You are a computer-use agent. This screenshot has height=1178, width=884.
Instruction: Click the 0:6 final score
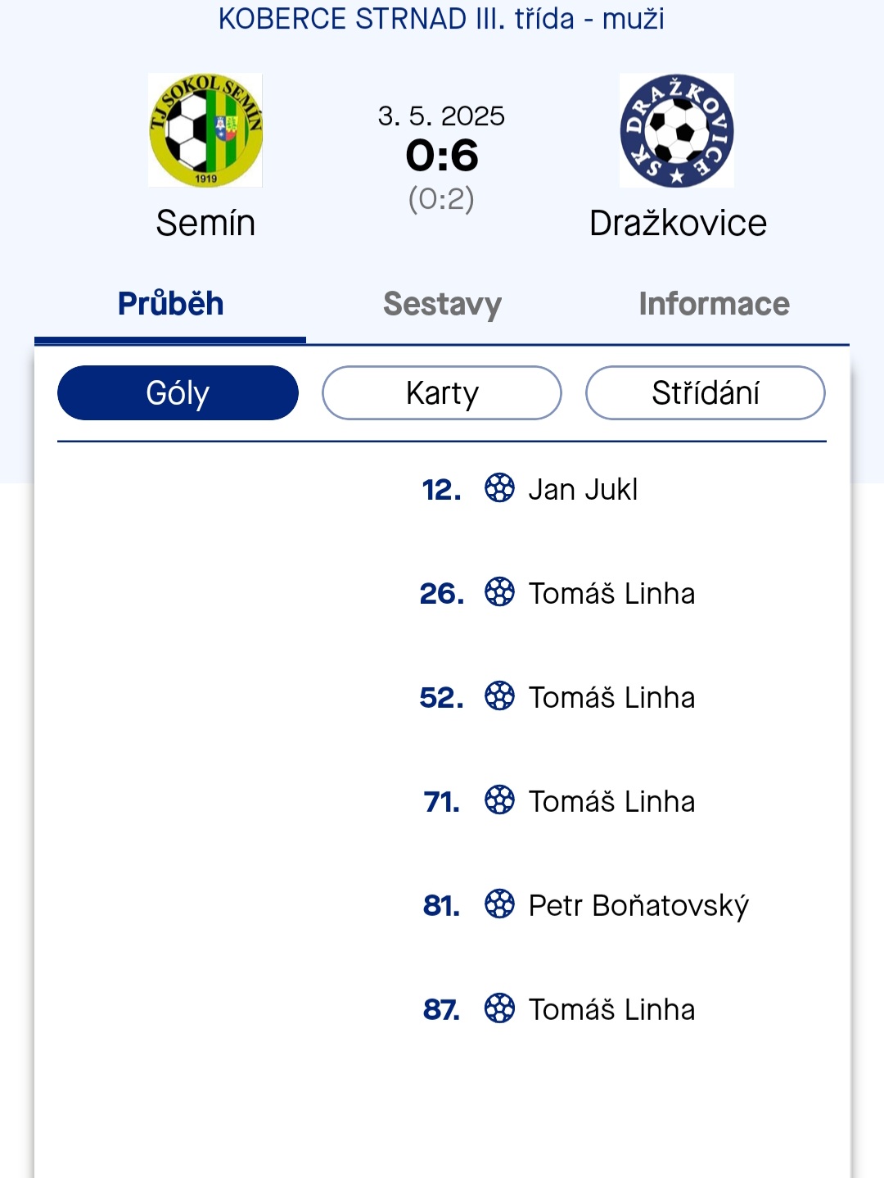(x=442, y=156)
